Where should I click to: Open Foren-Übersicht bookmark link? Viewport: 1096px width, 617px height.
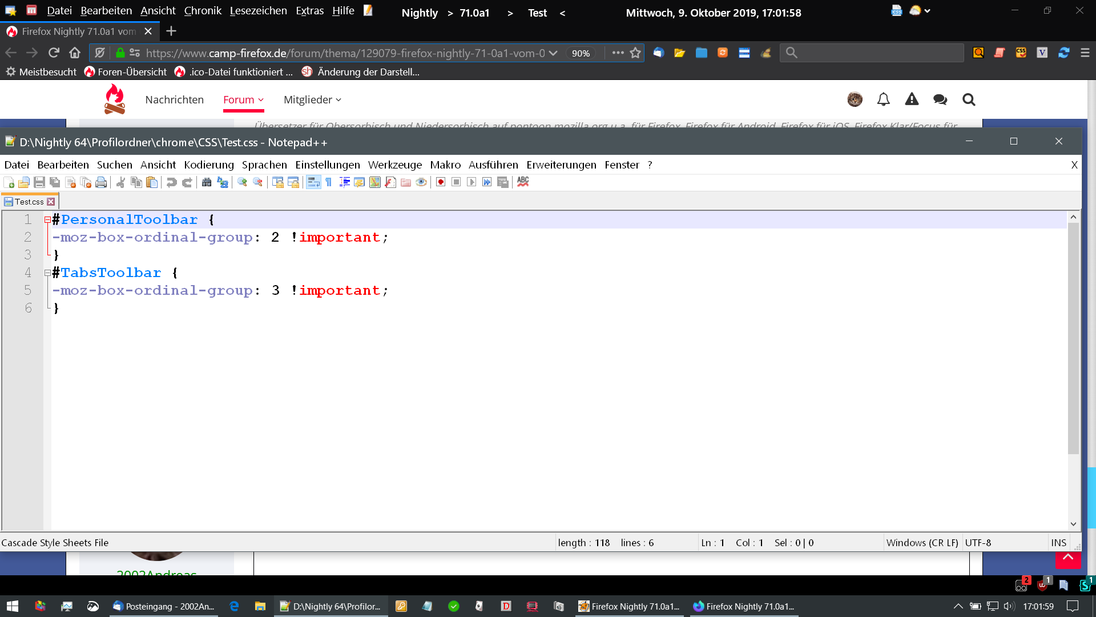[x=126, y=72]
